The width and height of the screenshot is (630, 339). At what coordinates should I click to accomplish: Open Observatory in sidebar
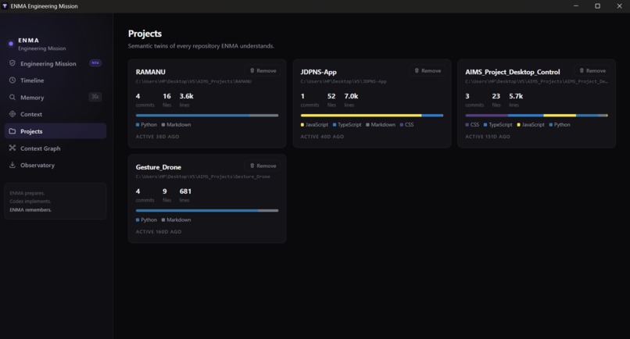[55, 165]
